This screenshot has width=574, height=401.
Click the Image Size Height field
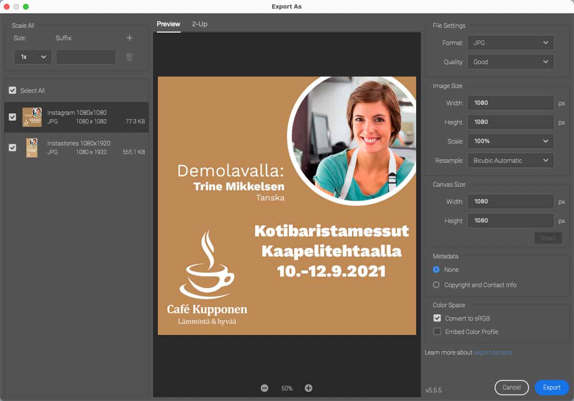coord(510,122)
